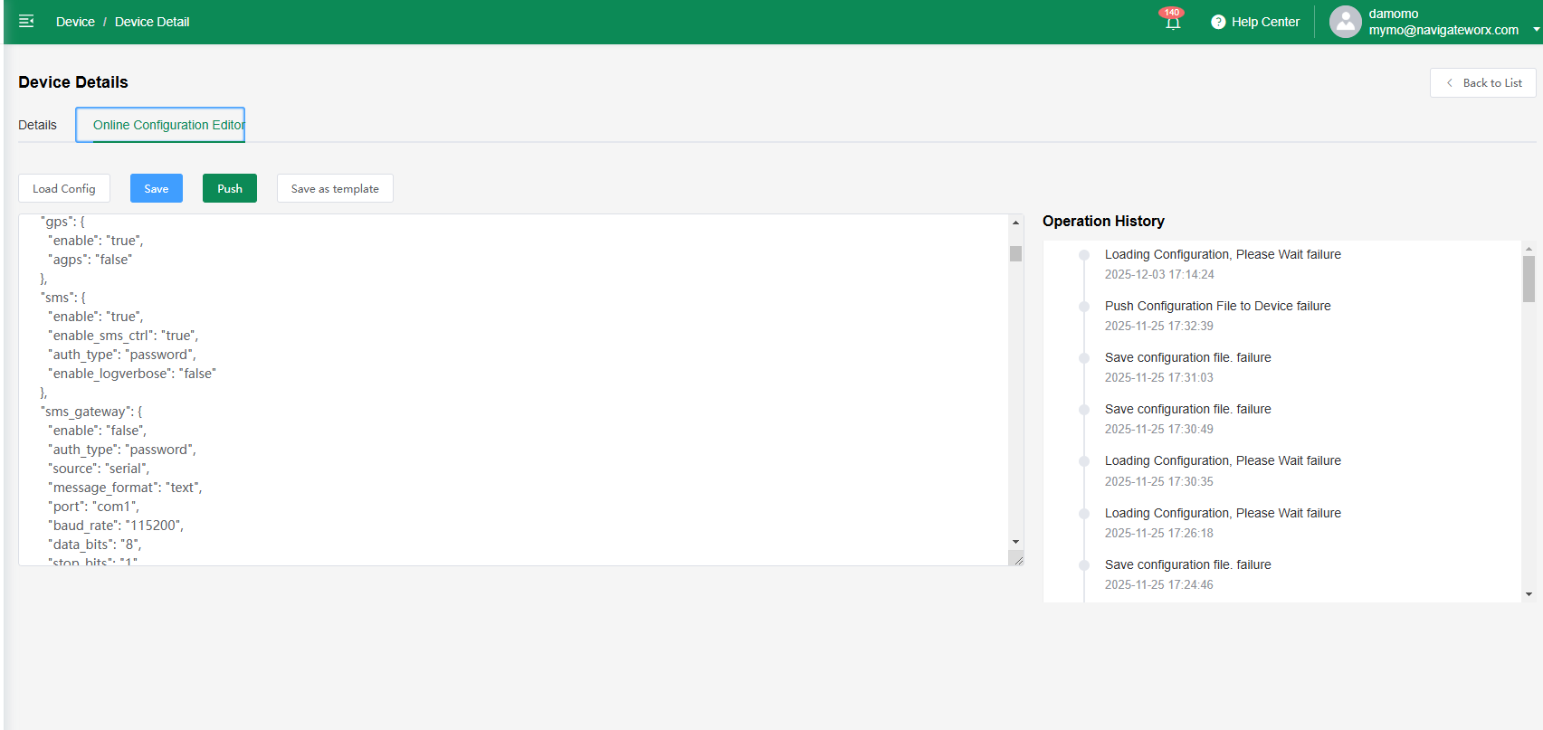Screen dimensions: 1543x730
Task: Open the Help Center link
Action: click(1265, 22)
